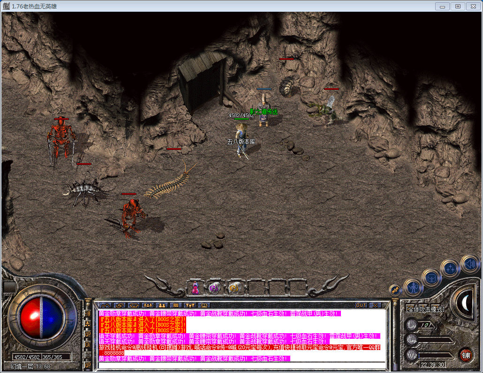483x373 pixels.
Task: Click the crescent moon day-night indicator
Action: (x=466, y=303)
